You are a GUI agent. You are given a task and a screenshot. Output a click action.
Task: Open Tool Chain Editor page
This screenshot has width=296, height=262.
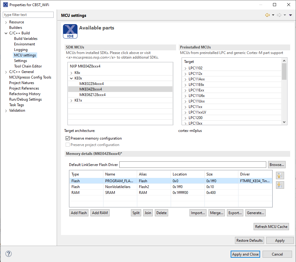pyautogui.click(x=28, y=66)
